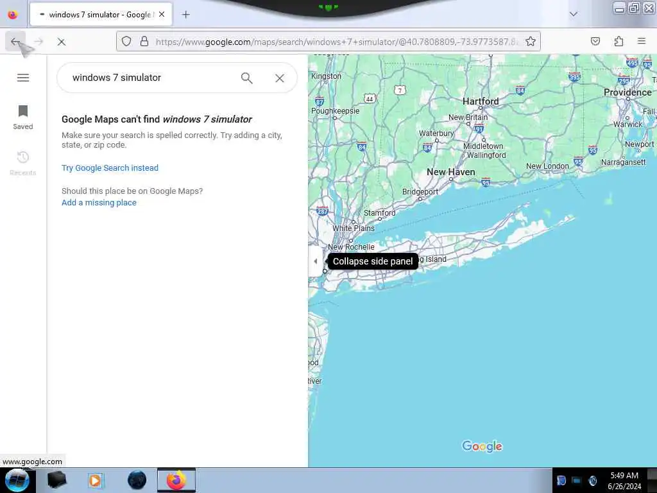View site security via padlock icon

(144, 41)
